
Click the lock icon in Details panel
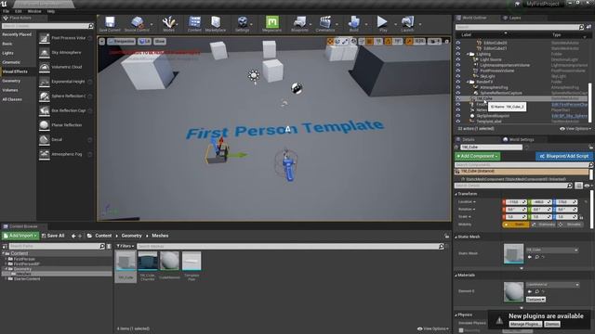click(x=591, y=147)
